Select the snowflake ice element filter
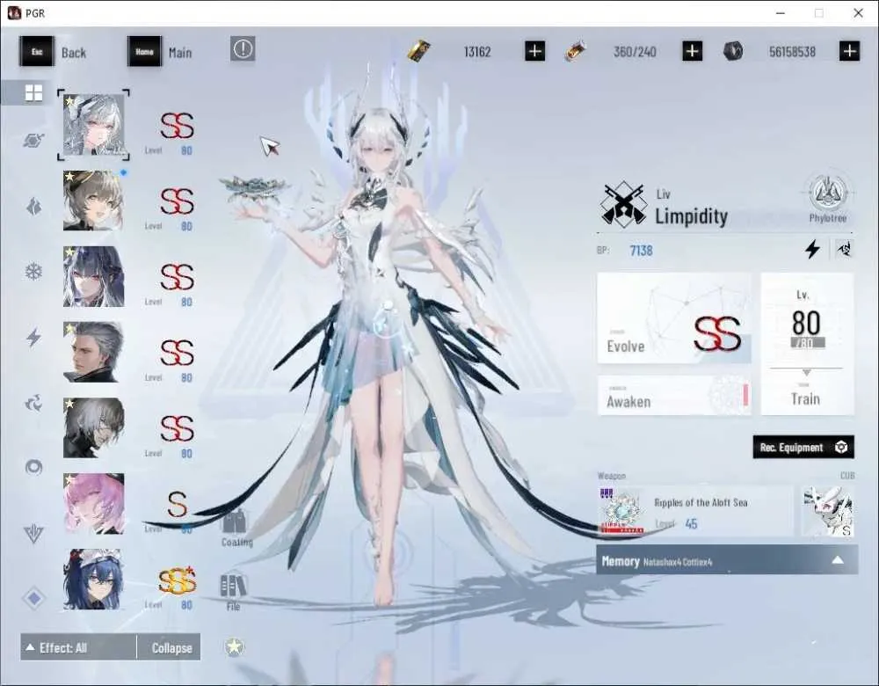 [x=33, y=272]
